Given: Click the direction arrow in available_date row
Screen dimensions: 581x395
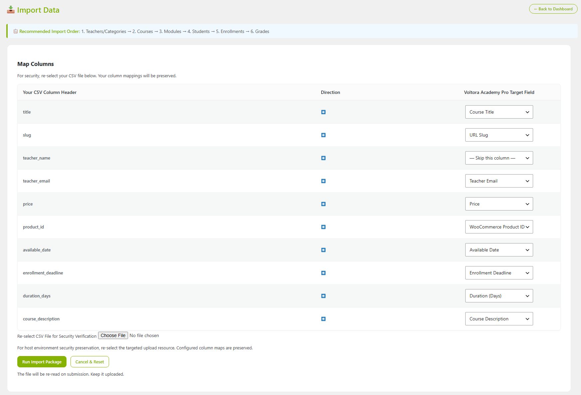Looking at the screenshot, I should pos(323,250).
